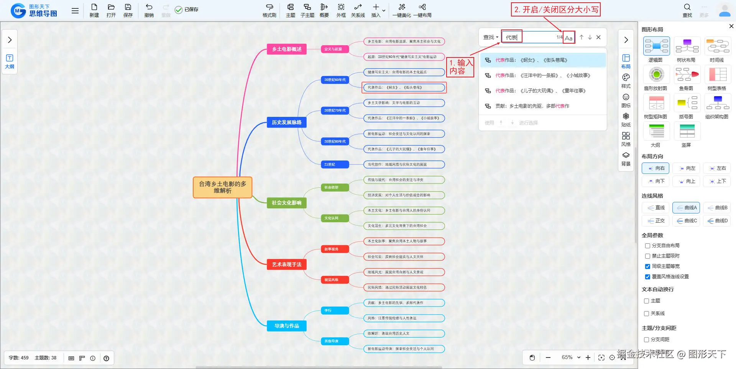Select search result 贡献: 乡土电影的先驱
The height and width of the screenshot is (369, 736).
click(543, 106)
